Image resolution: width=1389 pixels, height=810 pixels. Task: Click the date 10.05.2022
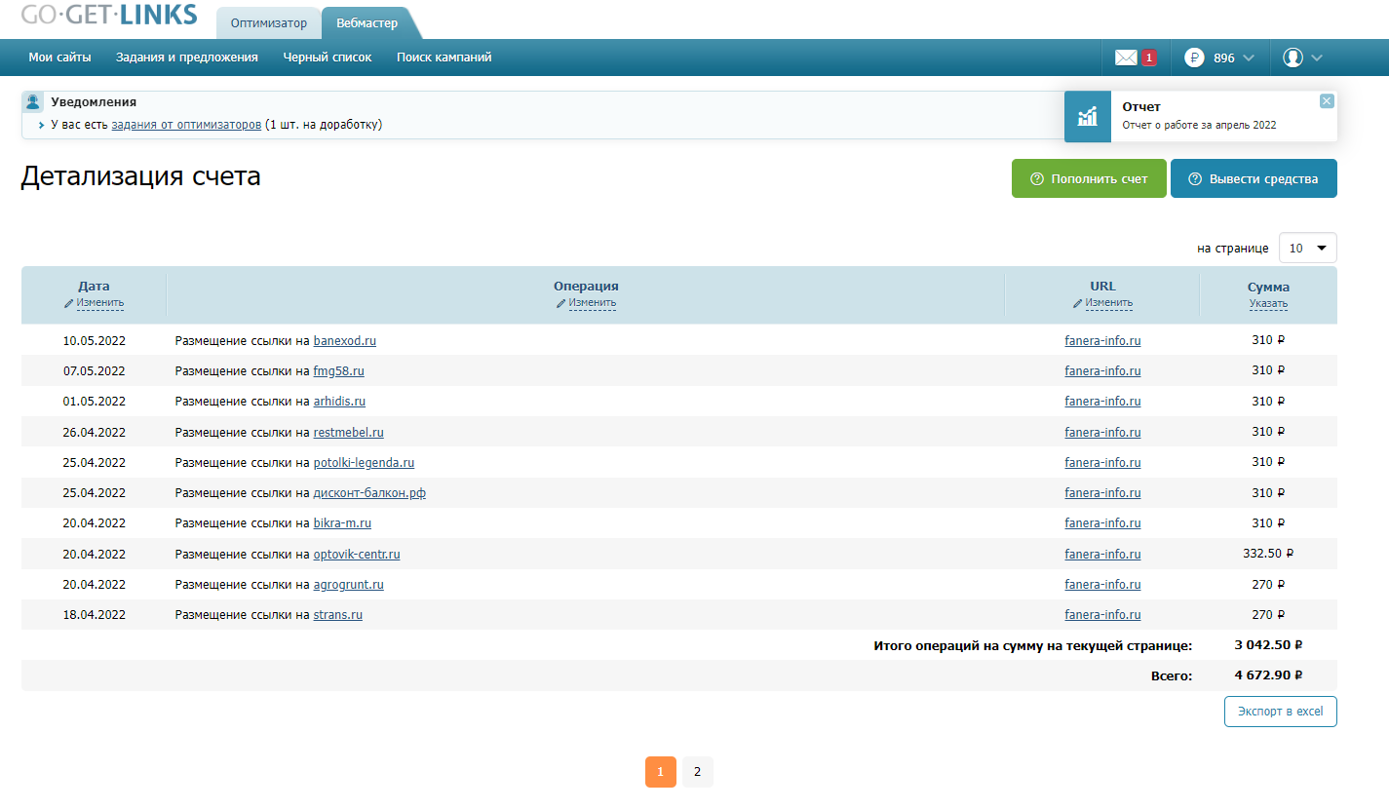(x=95, y=341)
